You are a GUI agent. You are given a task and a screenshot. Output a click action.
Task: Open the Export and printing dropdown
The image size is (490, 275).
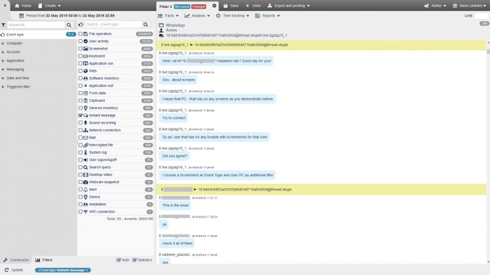(288, 6)
